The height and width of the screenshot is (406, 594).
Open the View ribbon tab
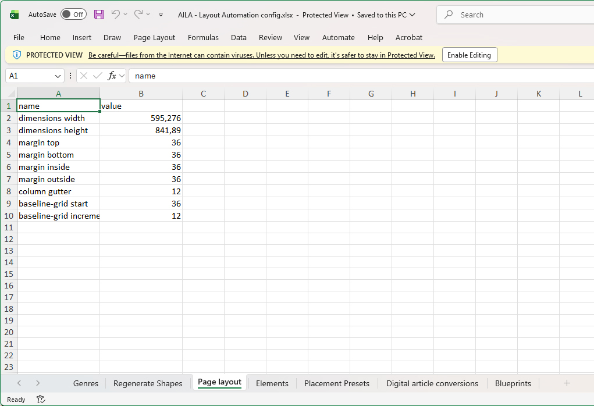click(301, 37)
